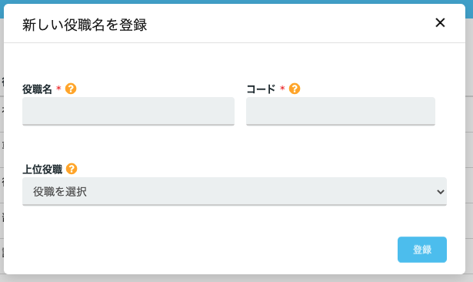
Task: Open help icon beside 役職名 label
Action: pos(71,89)
